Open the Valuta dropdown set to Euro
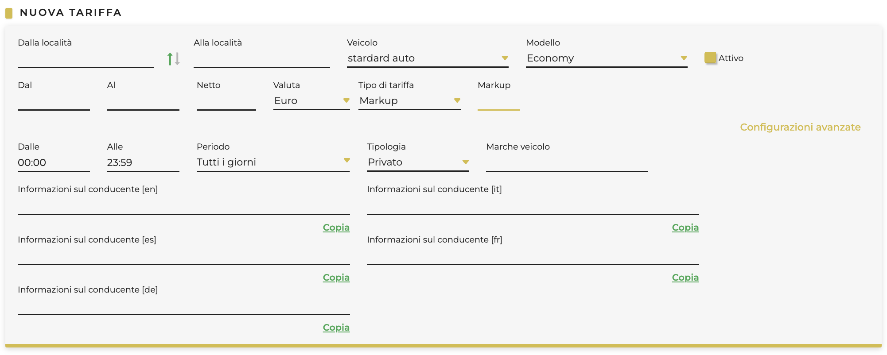Image resolution: width=887 pixels, height=355 pixels. [311, 101]
